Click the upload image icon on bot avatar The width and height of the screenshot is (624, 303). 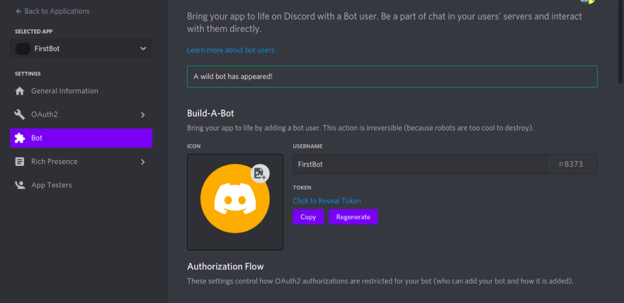(260, 174)
